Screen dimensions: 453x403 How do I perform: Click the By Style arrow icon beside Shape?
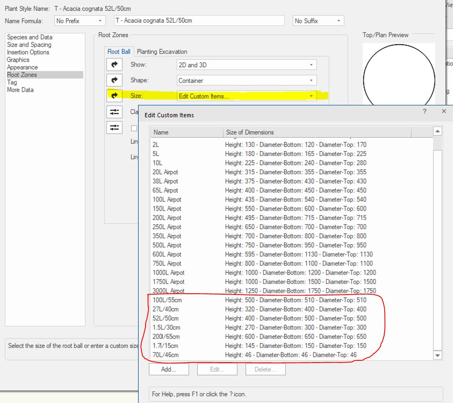pos(114,80)
